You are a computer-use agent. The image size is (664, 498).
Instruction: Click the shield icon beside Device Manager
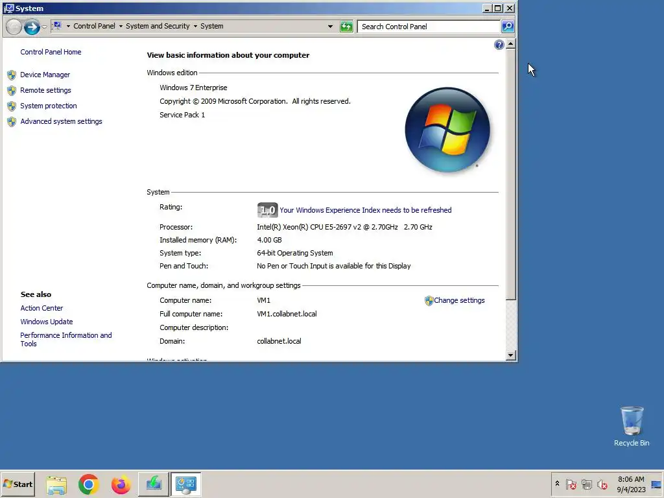[x=12, y=75]
